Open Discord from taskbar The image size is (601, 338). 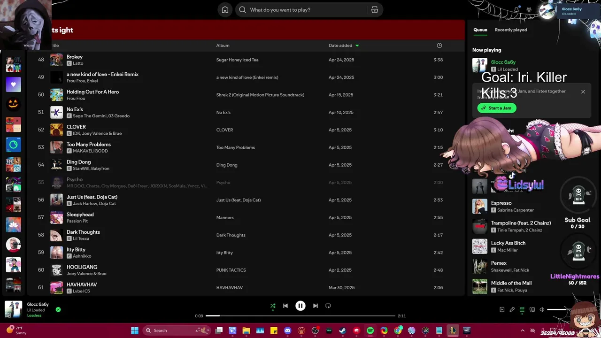[287, 330]
